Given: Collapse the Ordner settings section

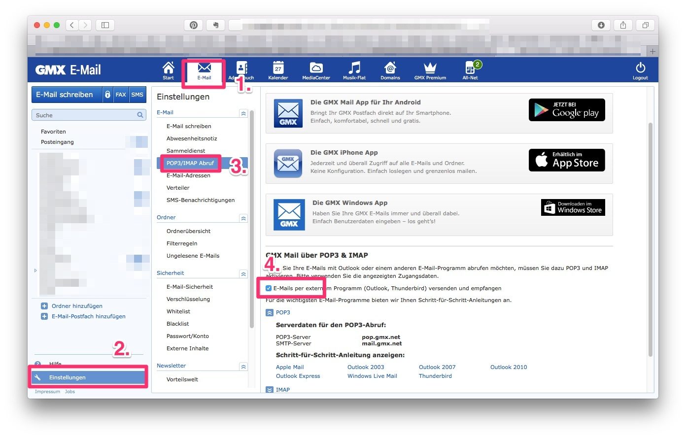Looking at the screenshot, I should (243, 218).
